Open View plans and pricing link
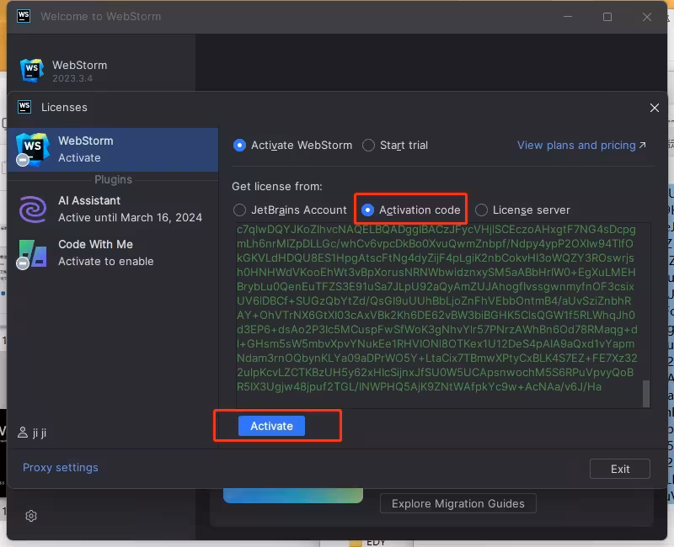This screenshot has height=547, width=674. coord(581,145)
